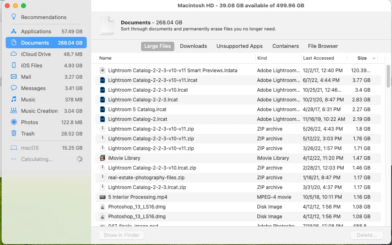Switch to the Containers tab
392x245 pixels.
[x=285, y=46]
